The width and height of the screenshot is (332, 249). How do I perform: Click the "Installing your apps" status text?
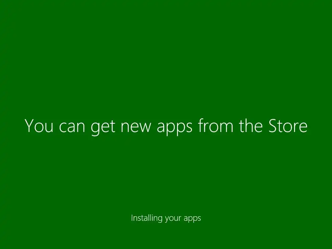pyautogui.click(x=166, y=218)
